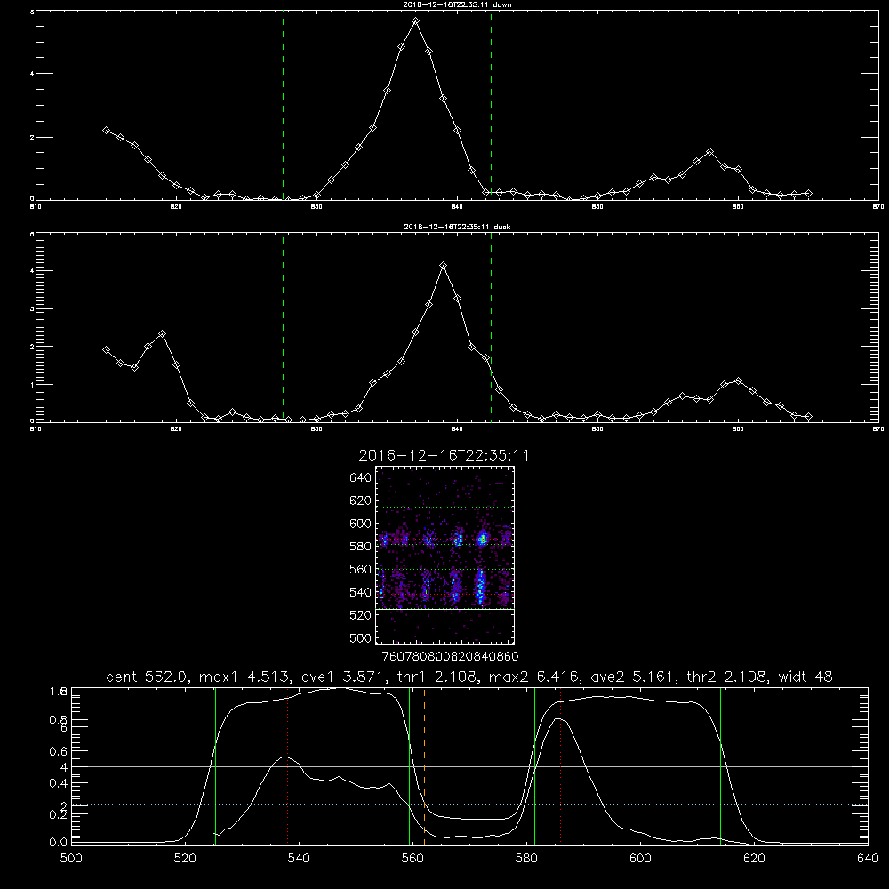The height and width of the screenshot is (889, 889).
Task: Click the 580 label on bottom plot x-axis
Action: [526, 859]
